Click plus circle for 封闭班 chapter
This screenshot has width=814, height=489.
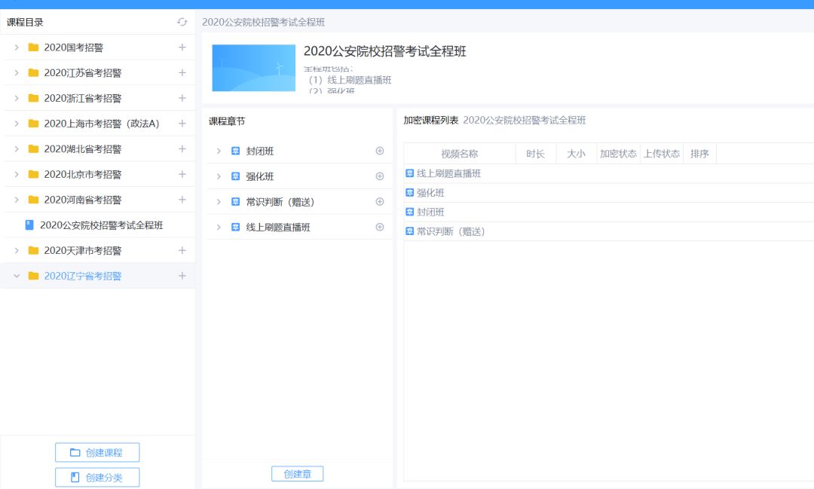379,151
